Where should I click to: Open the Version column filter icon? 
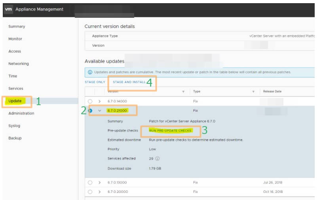point(183,92)
